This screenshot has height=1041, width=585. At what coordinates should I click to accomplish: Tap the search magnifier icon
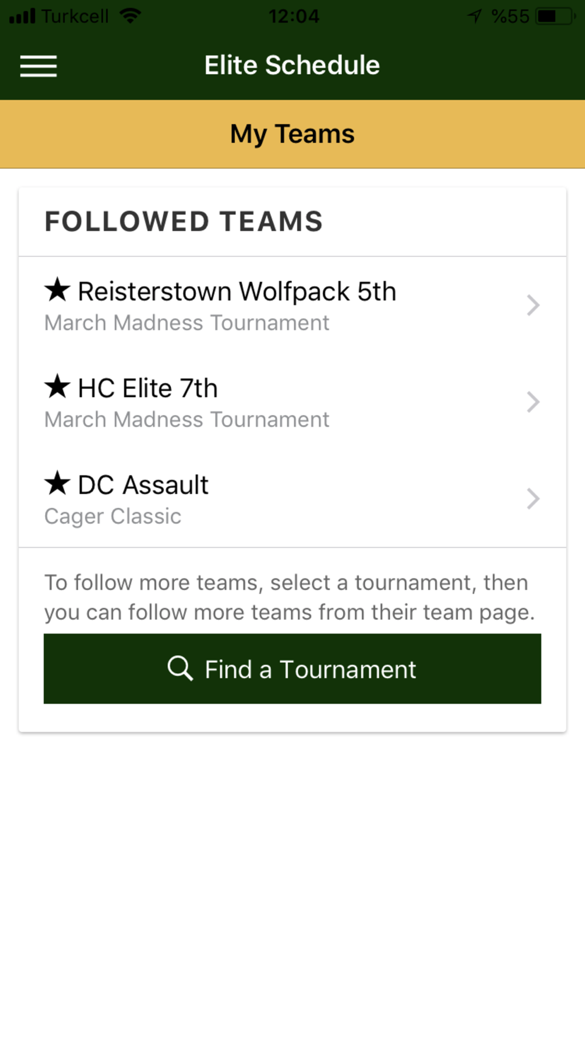pyautogui.click(x=180, y=668)
